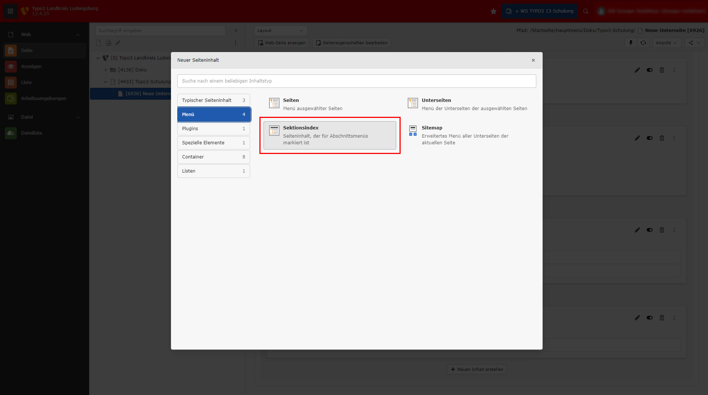Open the Layout dropdown
This screenshot has width=708, height=395.
tap(281, 30)
